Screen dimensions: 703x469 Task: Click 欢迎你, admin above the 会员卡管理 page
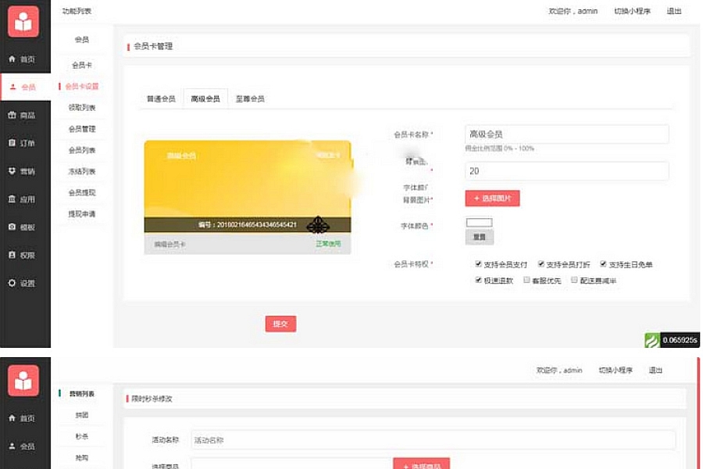pyautogui.click(x=573, y=11)
